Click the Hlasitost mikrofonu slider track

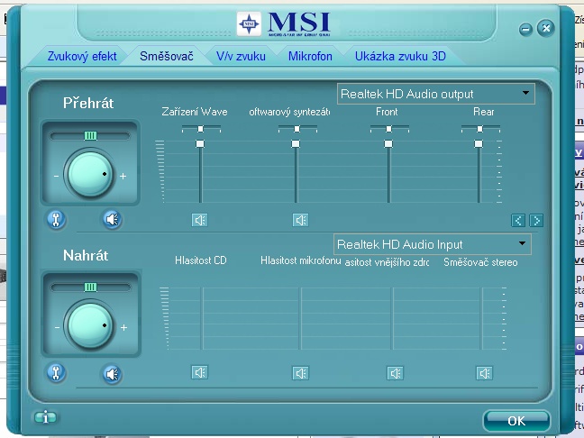[x=301, y=318]
